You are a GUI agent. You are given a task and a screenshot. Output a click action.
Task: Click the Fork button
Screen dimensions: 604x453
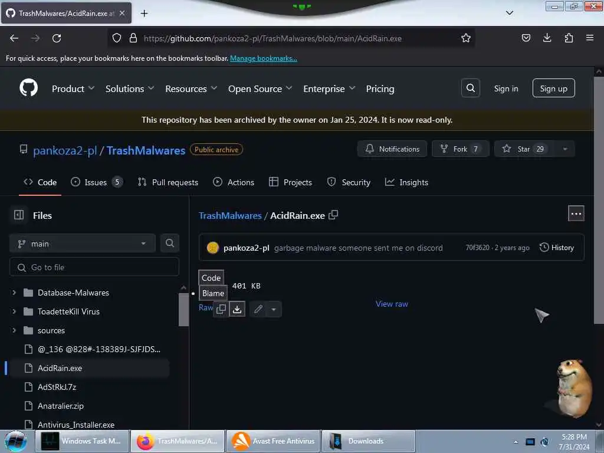coord(460,149)
